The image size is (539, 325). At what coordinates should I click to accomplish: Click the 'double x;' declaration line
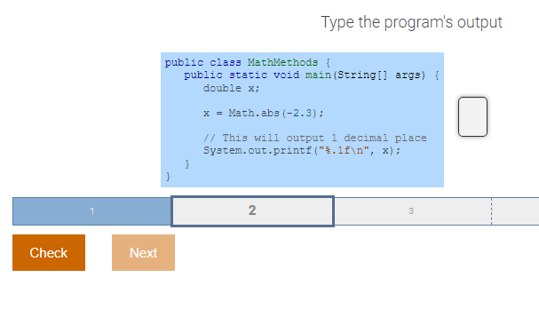(x=231, y=89)
